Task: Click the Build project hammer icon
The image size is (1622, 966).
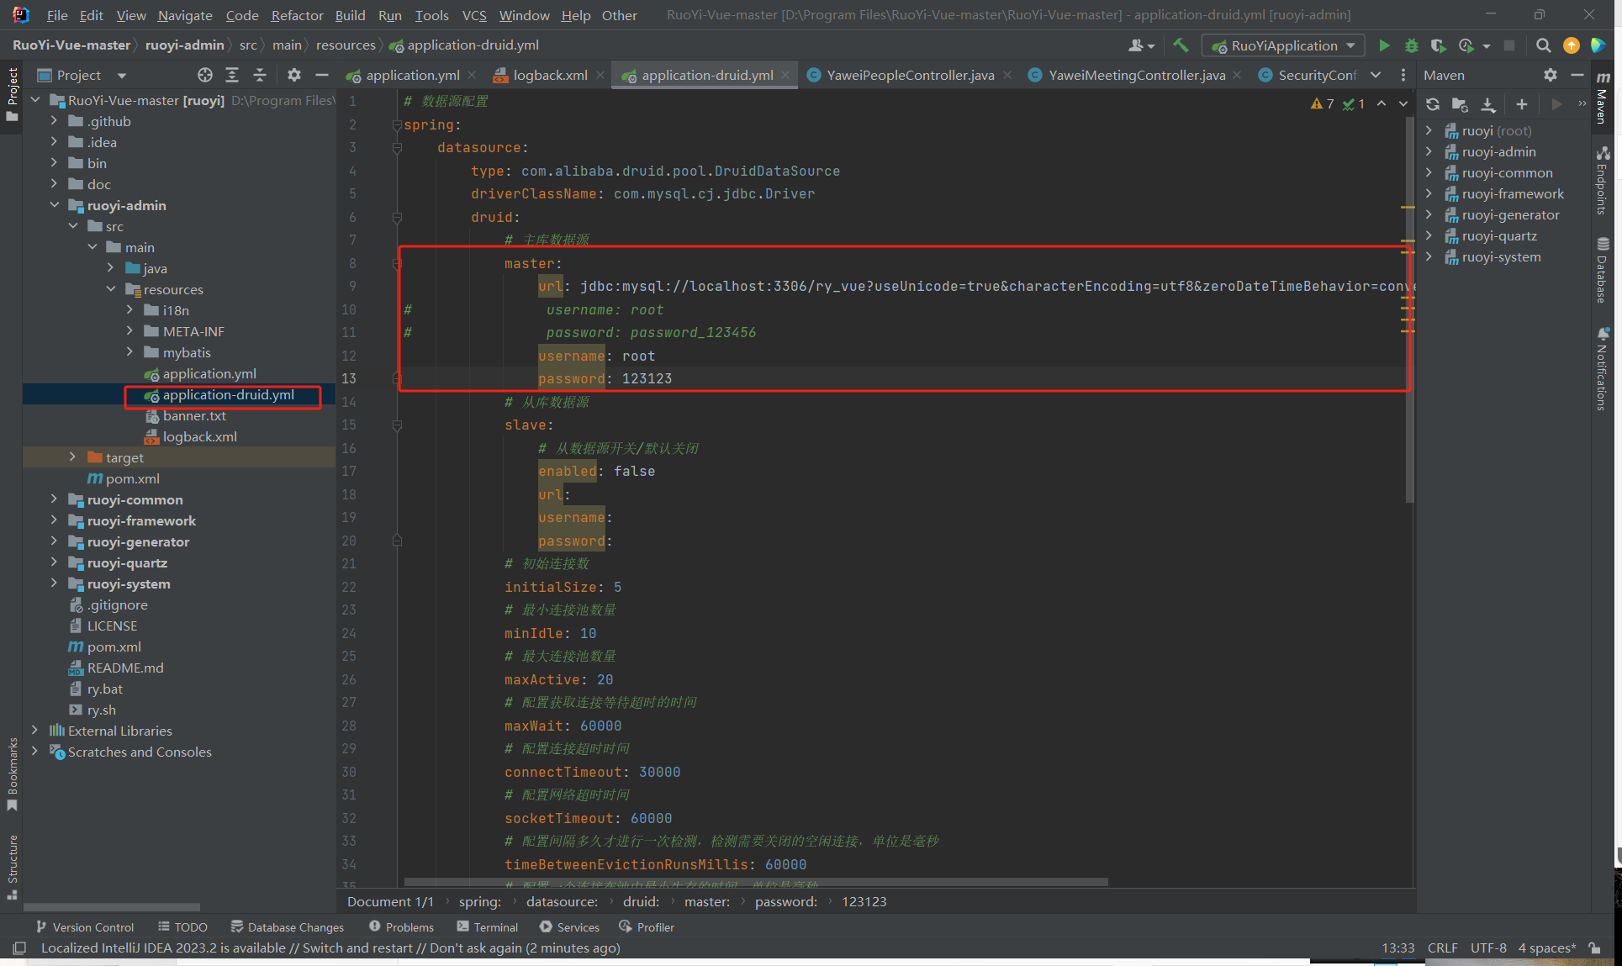Action: pyautogui.click(x=1181, y=45)
